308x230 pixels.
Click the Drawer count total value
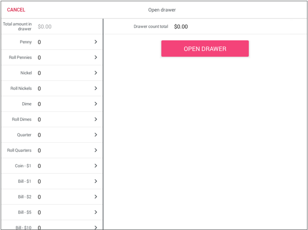click(181, 27)
